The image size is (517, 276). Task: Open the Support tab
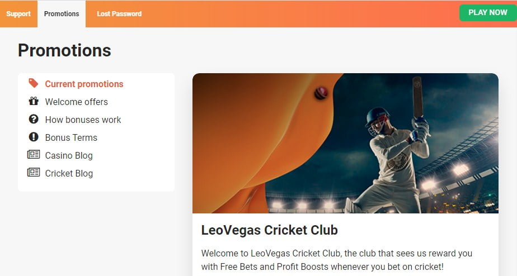point(18,14)
